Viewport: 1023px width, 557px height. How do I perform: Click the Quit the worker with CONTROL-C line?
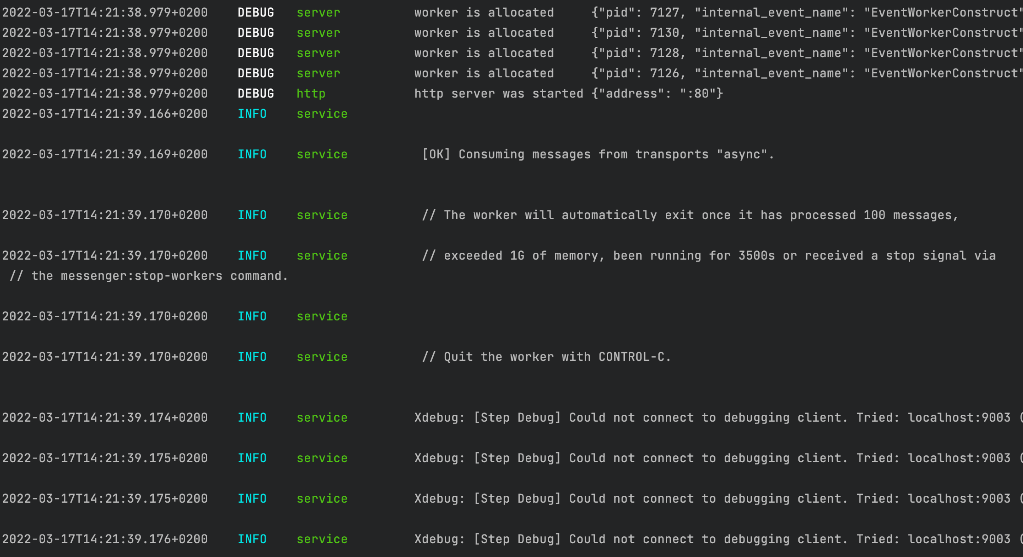coord(546,356)
